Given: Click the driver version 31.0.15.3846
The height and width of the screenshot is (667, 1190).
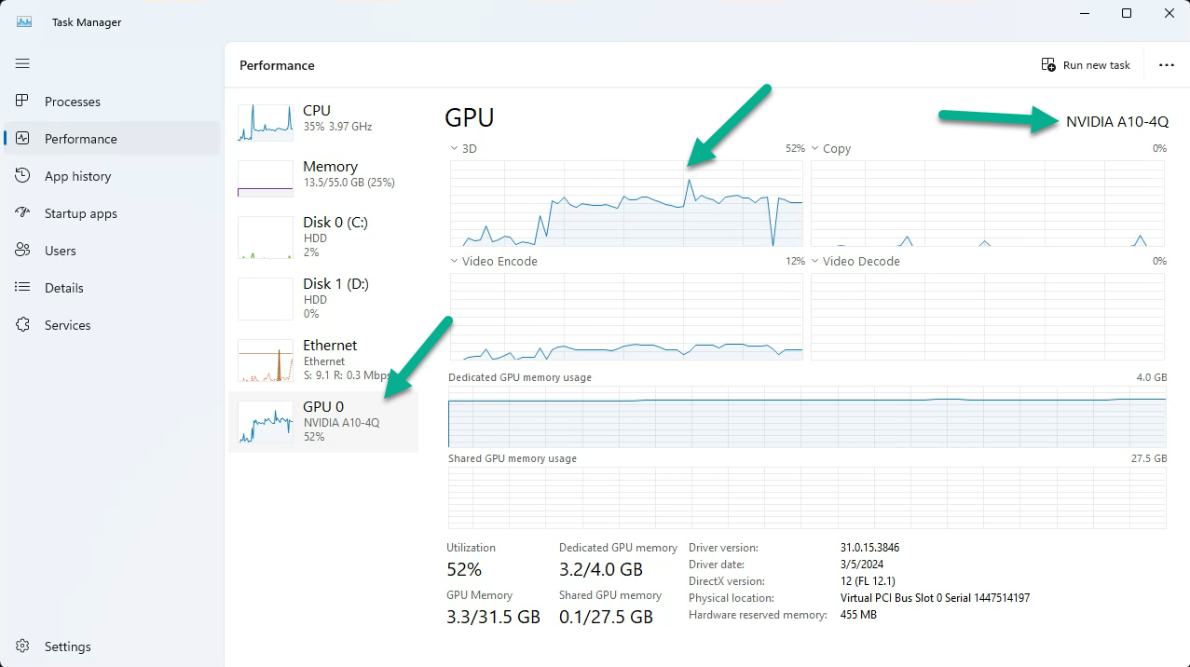Looking at the screenshot, I should click(x=869, y=548).
